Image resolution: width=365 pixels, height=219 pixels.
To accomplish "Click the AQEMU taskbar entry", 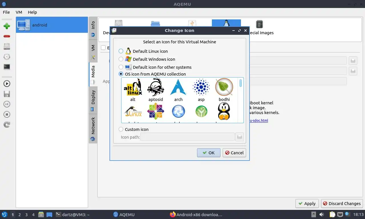I will (124, 214).
